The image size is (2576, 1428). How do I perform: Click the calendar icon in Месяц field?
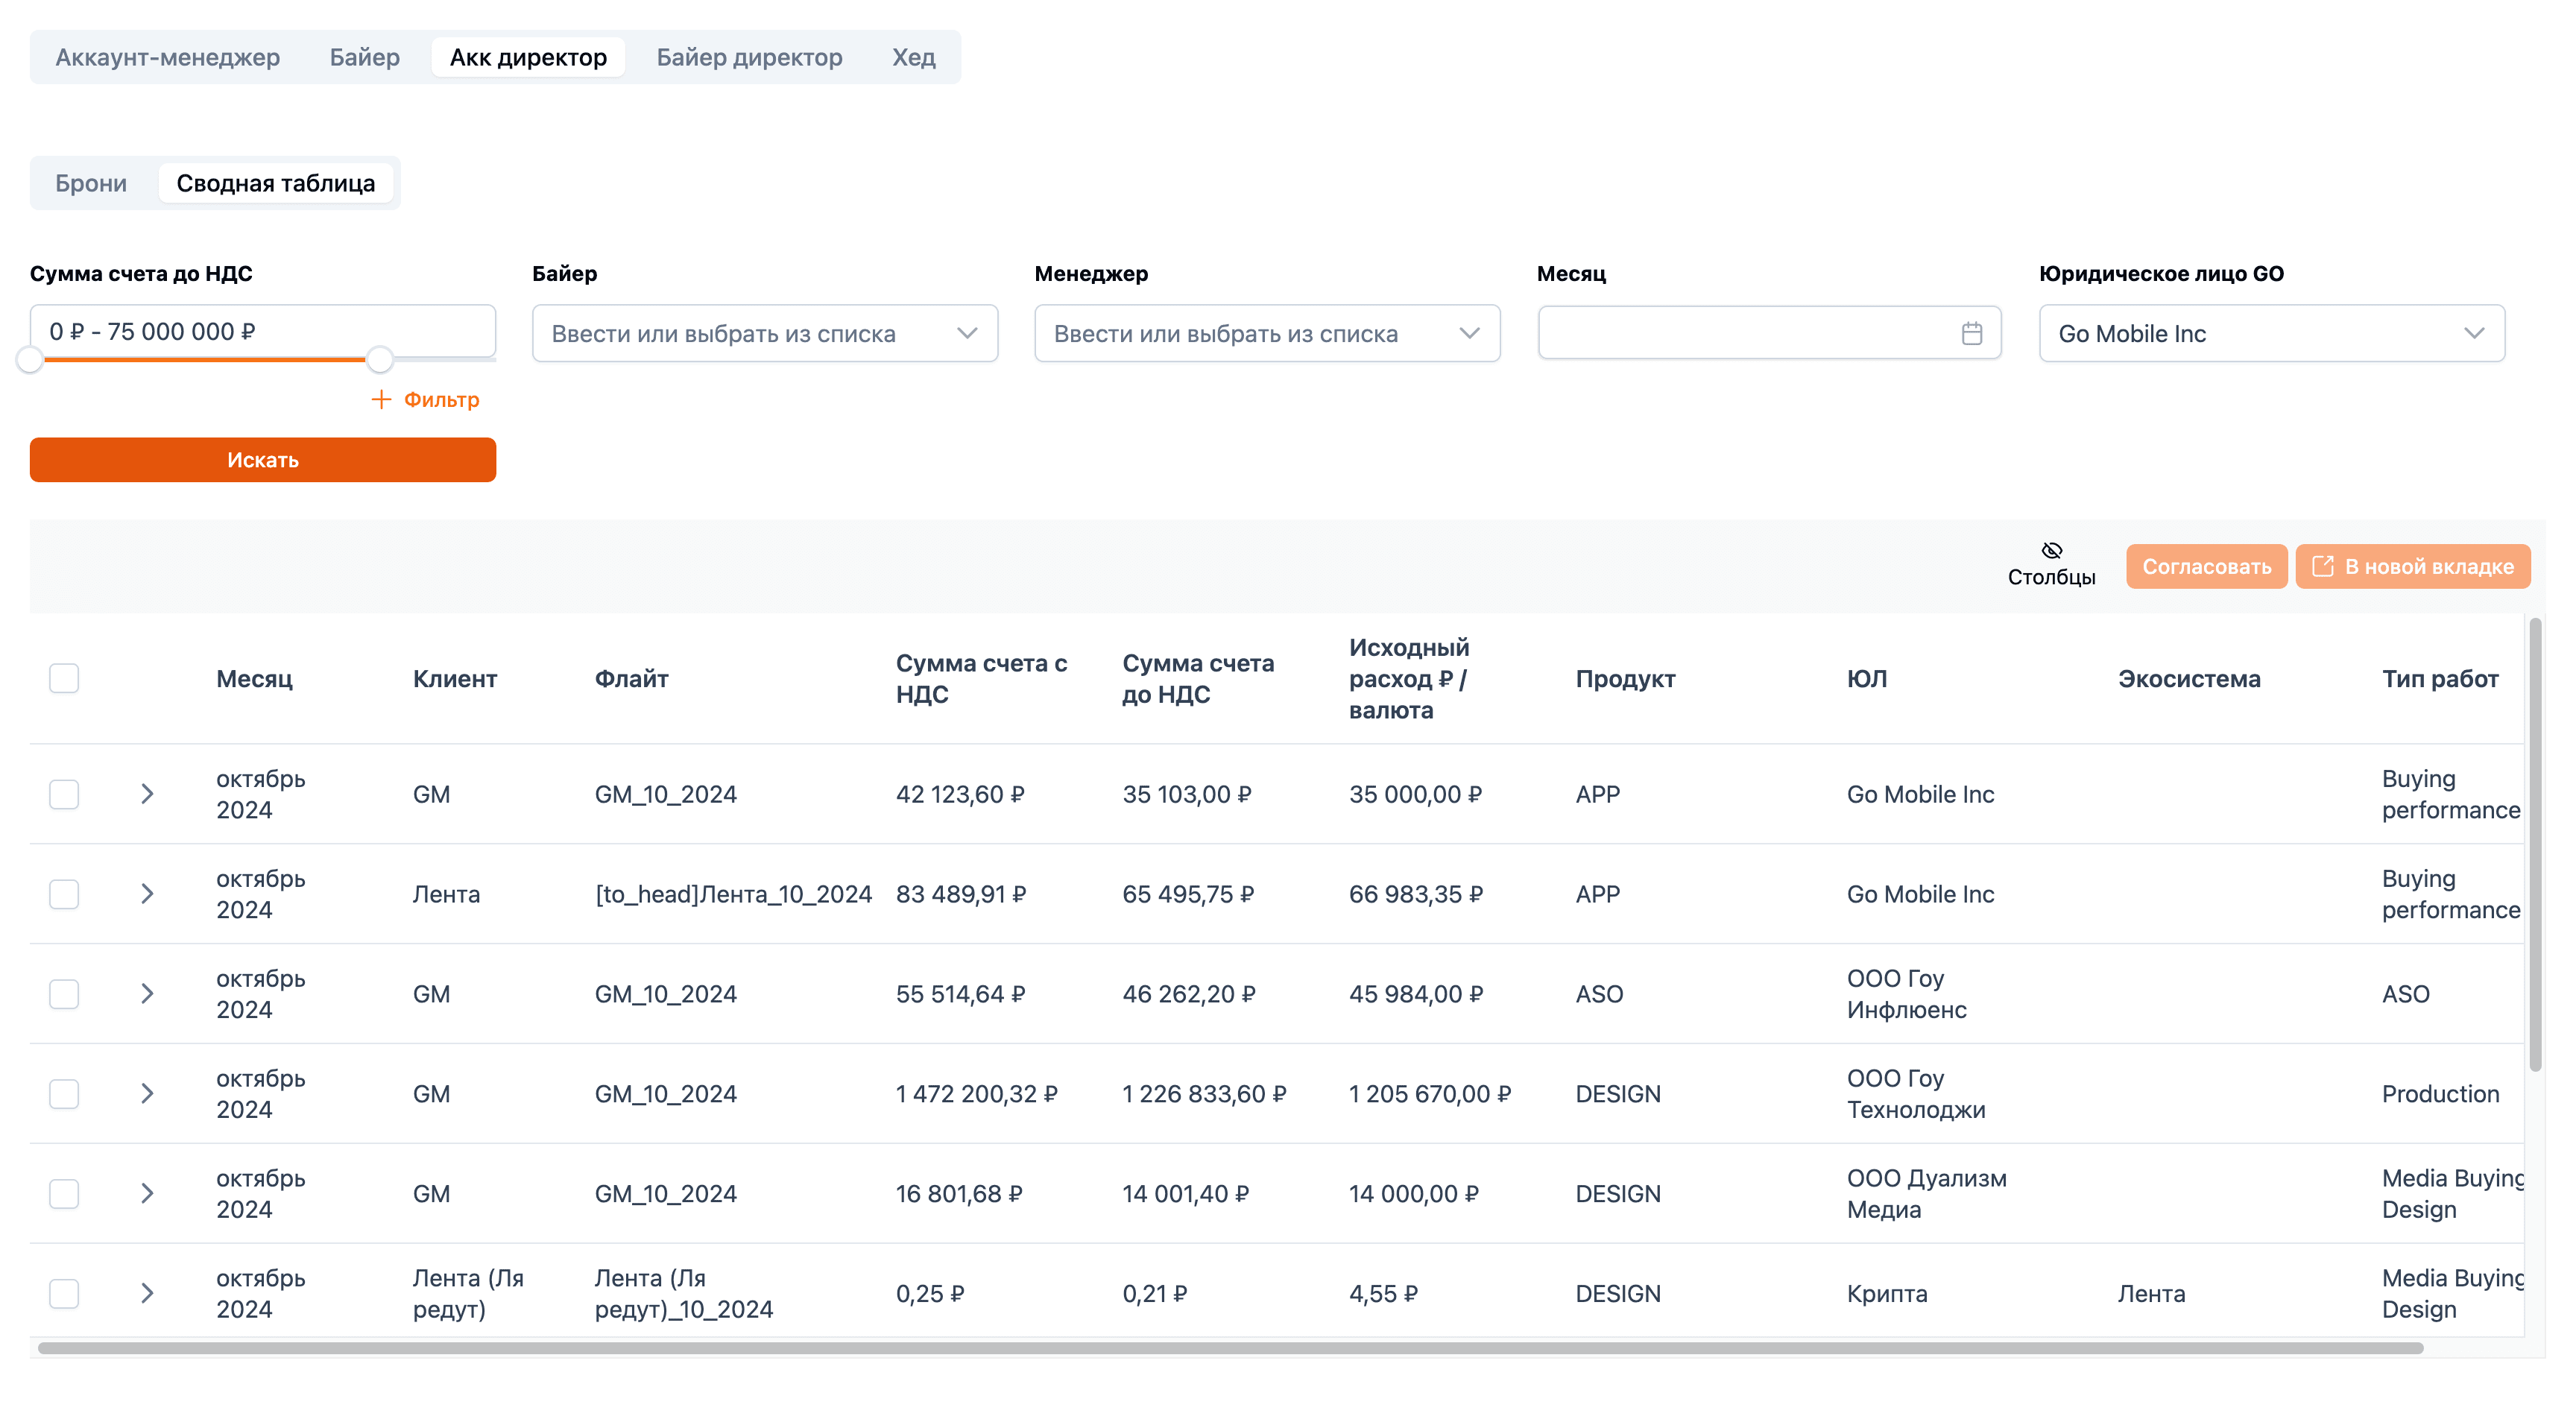click(x=1971, y=333)
